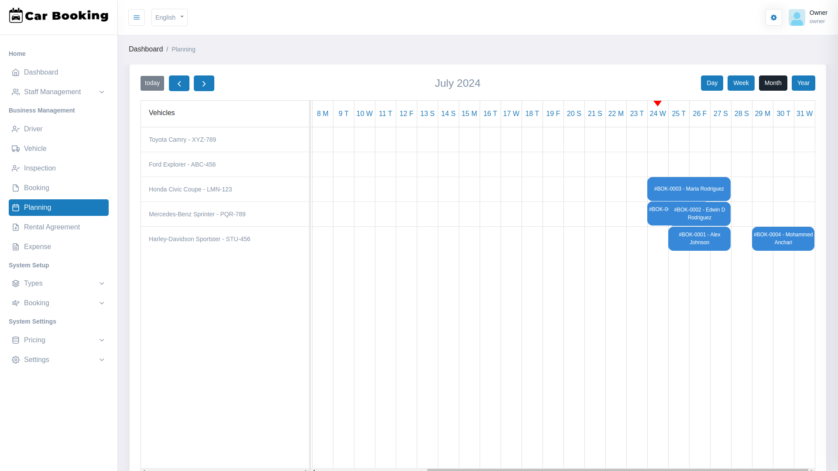Open Rental Agreement sidebar item
The width and height of the screenshot is (838, 471).
coord(52,227)
